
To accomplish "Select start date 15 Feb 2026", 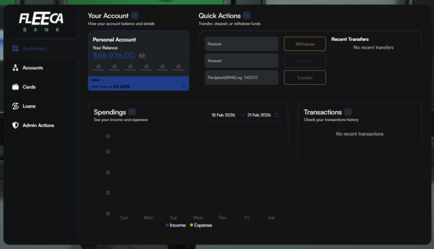I will (x=223, y=115).
